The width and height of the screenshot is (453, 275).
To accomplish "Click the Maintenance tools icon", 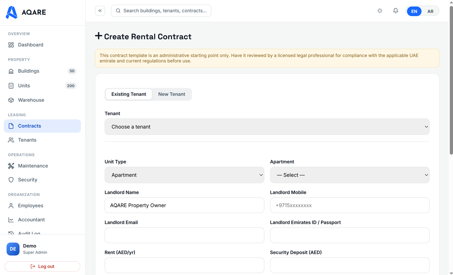I will click(x=11, y=166).
